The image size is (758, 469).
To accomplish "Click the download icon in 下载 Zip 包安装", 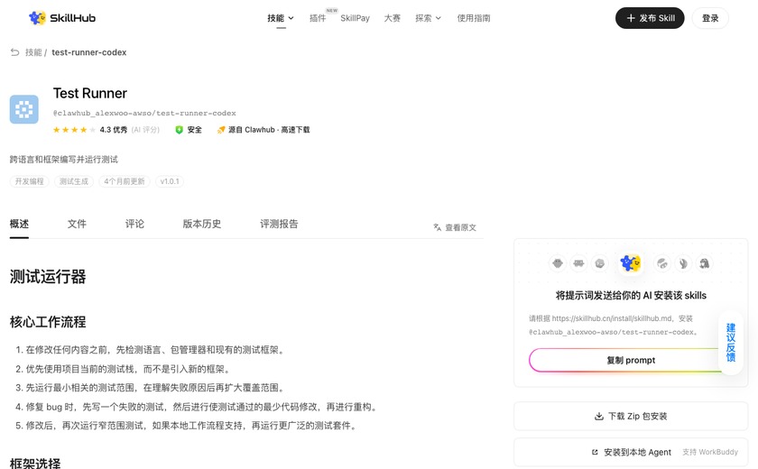I will tap(599, 417).
